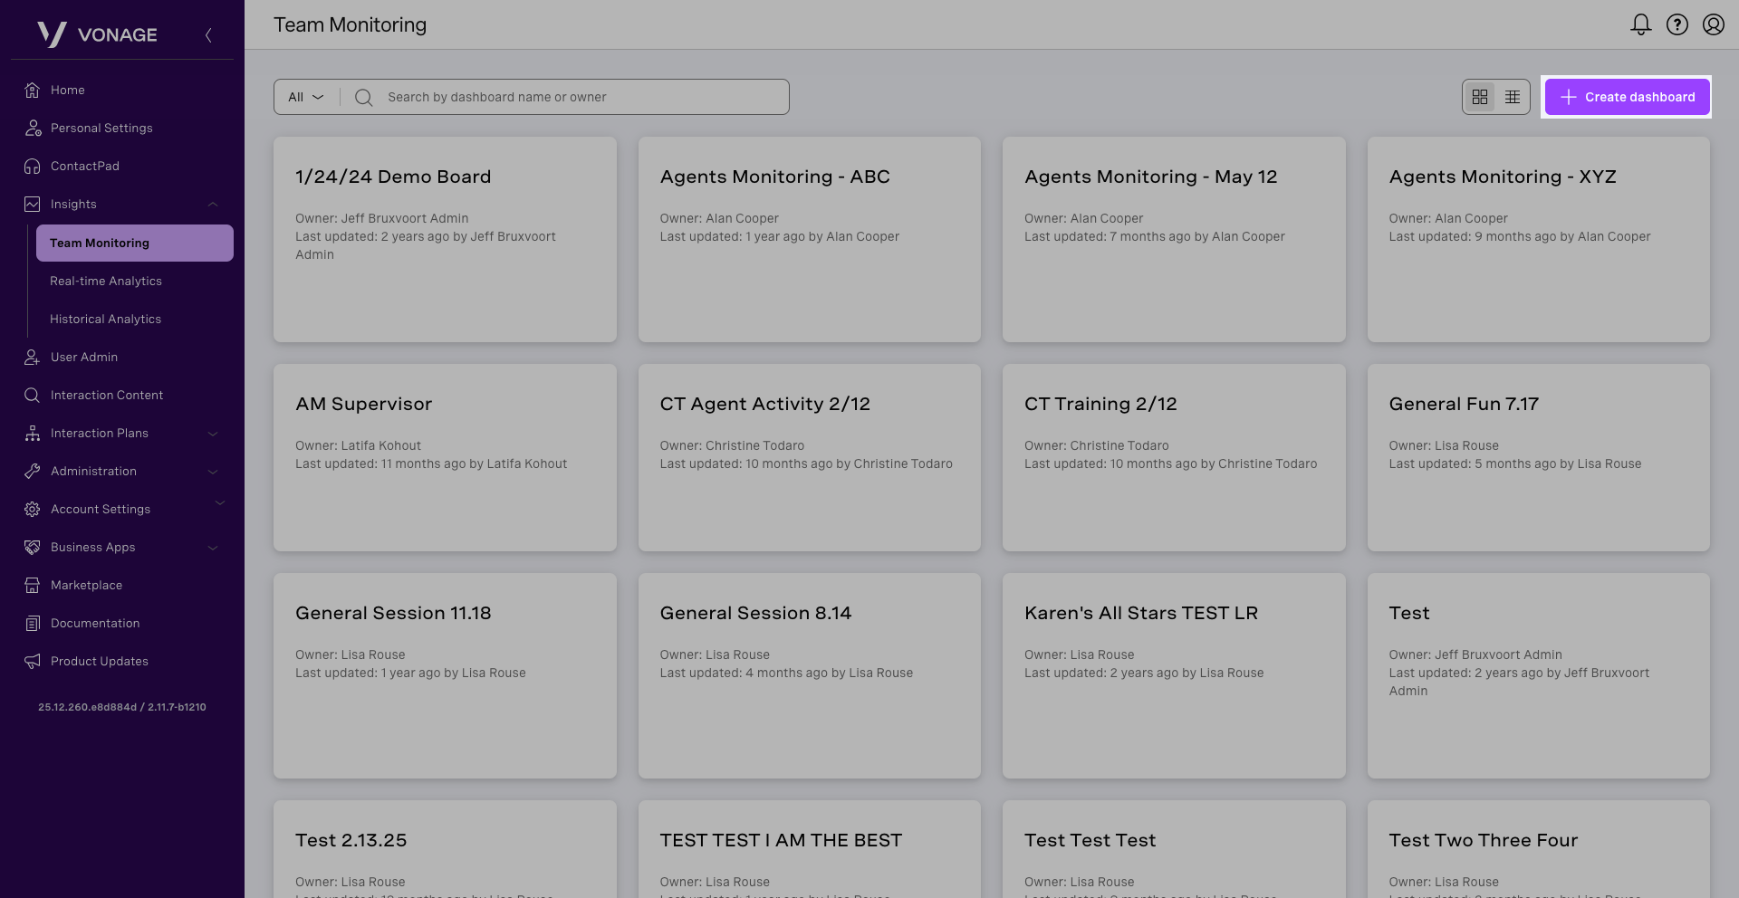This screenshot has height=898, width=1739.
Task: Open the help question mark icon
Action: point(1677,24)
